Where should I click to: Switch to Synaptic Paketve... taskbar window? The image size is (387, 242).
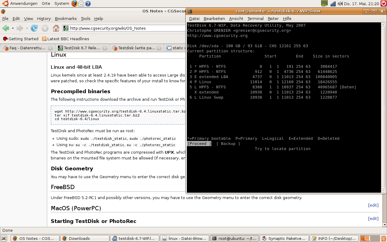284,238
